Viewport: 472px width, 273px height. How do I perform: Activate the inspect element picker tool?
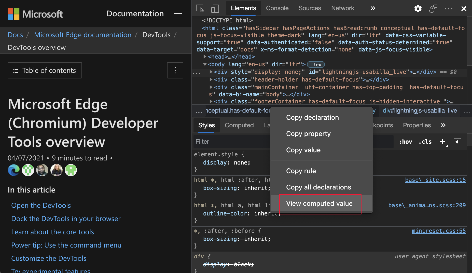tap(200, 8)
